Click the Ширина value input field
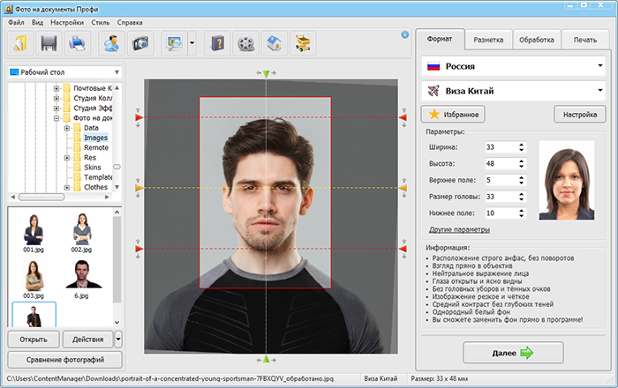The width and height of the screenshot is (618, 388). (499, 146)
